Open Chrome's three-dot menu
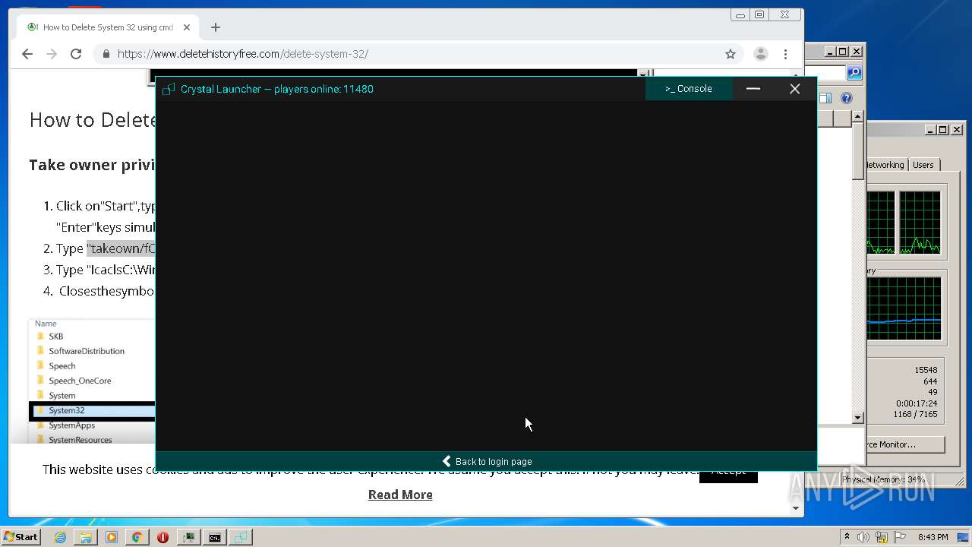 [x=786, y=54]
